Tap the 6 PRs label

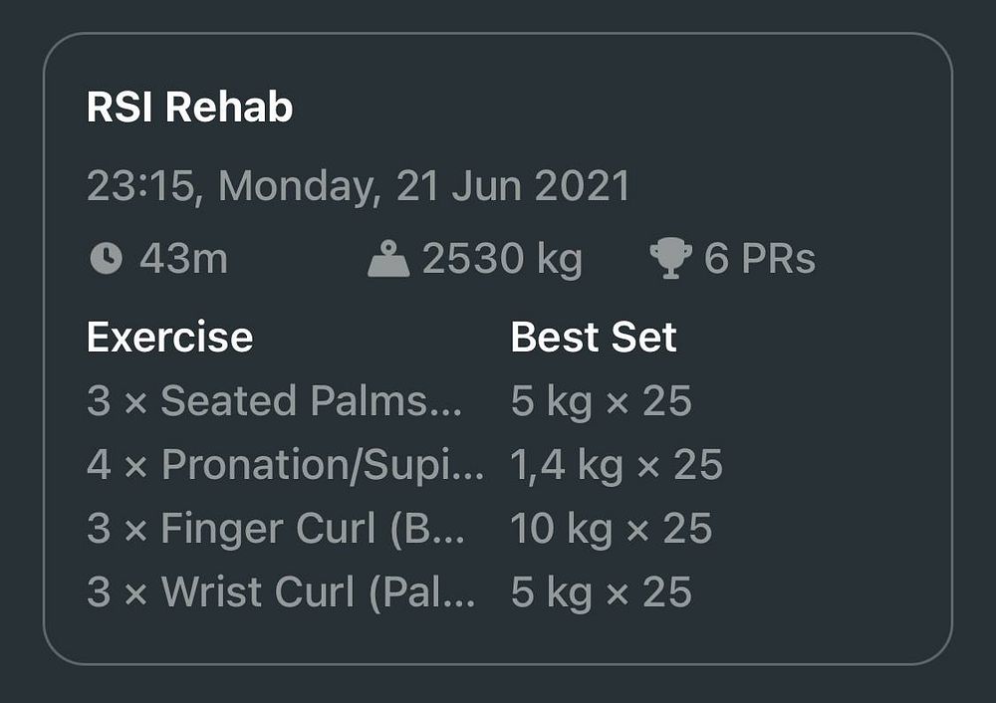(759, 259)
